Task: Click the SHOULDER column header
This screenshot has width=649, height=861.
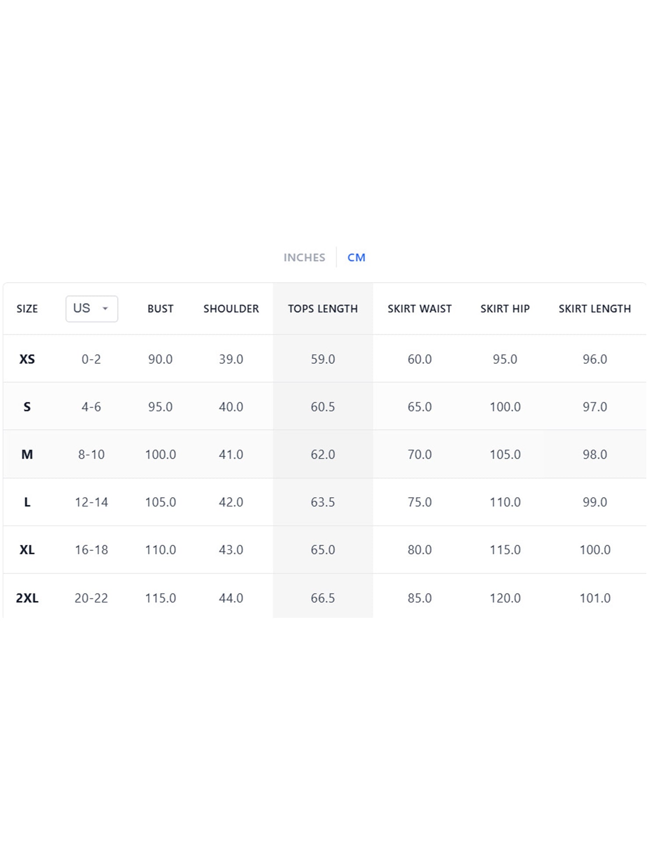Action: pos(231,309)
